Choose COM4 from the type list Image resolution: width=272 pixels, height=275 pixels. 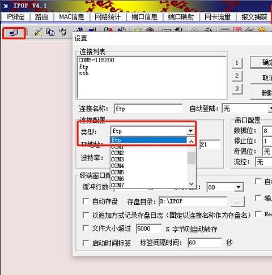117,166
